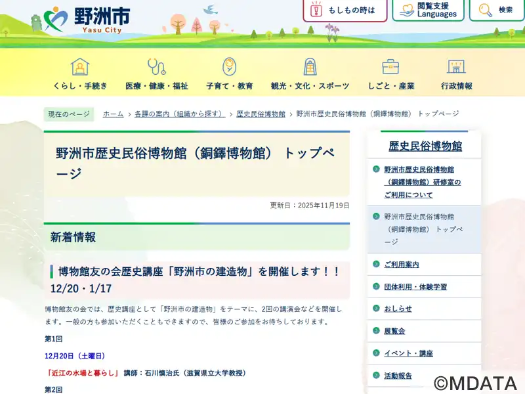The image size is (525, 394).
Task: Open the 検索 search button
Action: [x=497, y=10]
